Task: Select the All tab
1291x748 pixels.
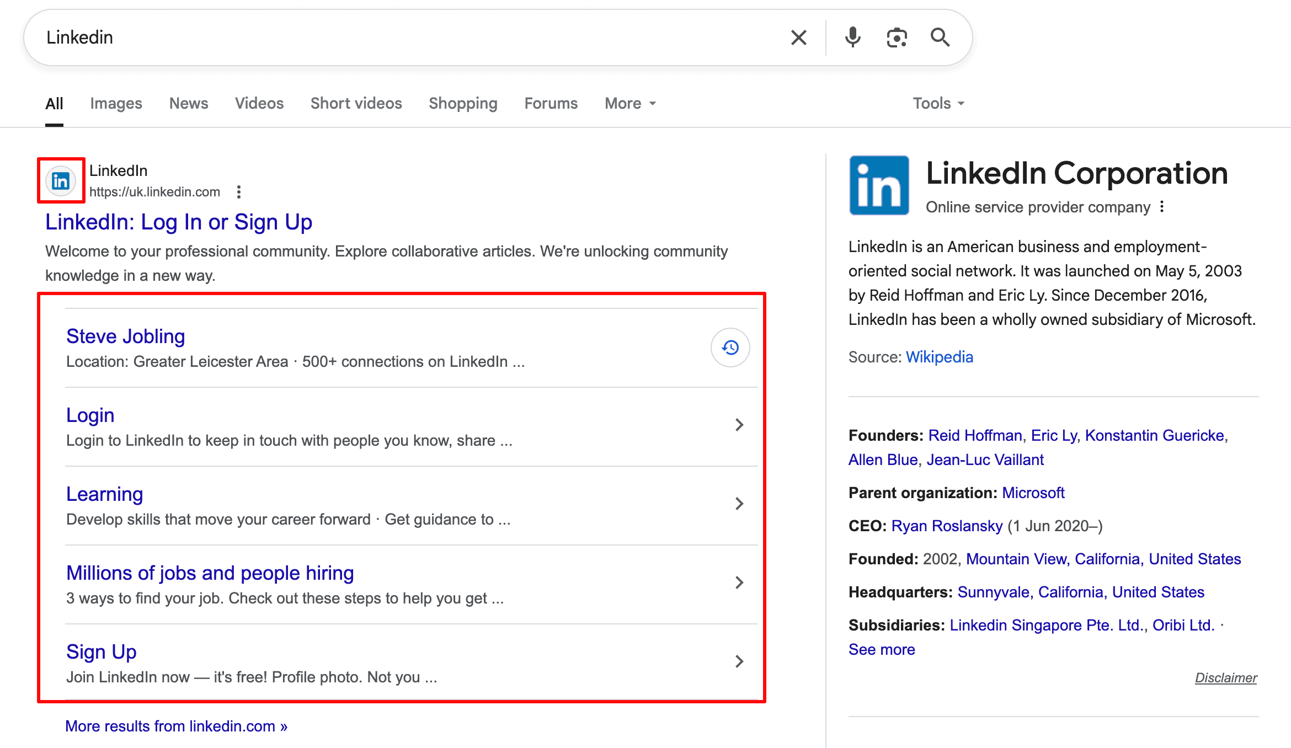Action: pyautogui.click(x=54, y=104)
